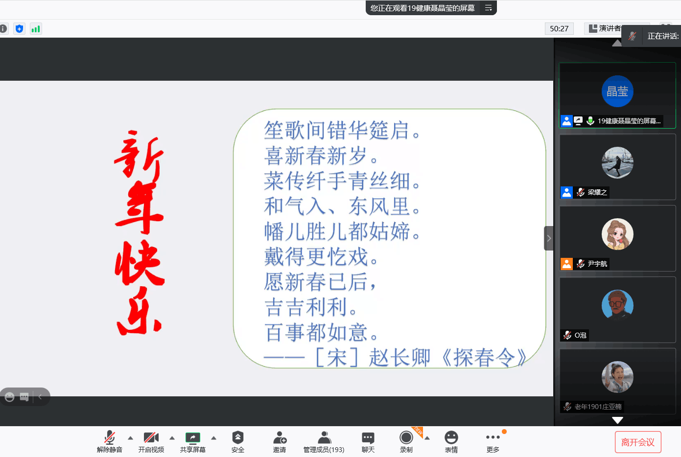
Task: Open the 表情 reactions icon
Action: pyautogui.click(x=451, y=437)
